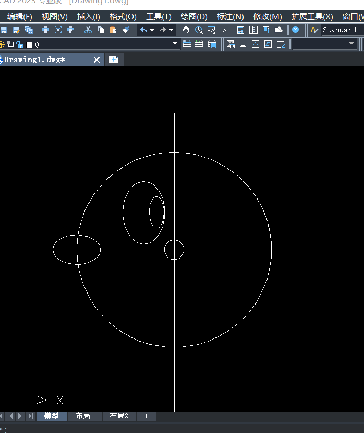Image resolution: width=364 pixels, height=433 pixels.
Task: Click the Redo arrow
Action: [x=163, y=30]
